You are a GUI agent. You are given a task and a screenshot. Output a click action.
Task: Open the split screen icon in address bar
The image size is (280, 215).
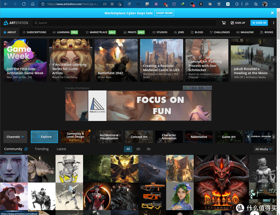pos(105,4)
